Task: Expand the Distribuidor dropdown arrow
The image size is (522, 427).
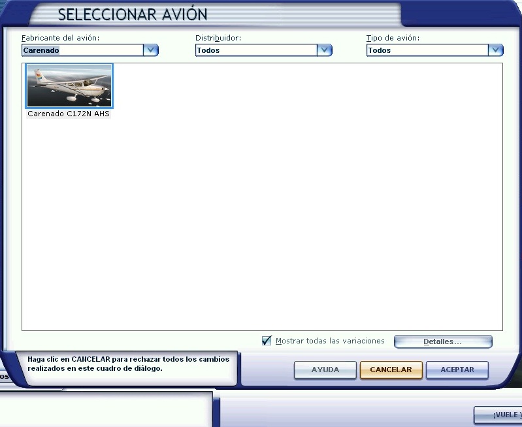Action: [325, 50]
